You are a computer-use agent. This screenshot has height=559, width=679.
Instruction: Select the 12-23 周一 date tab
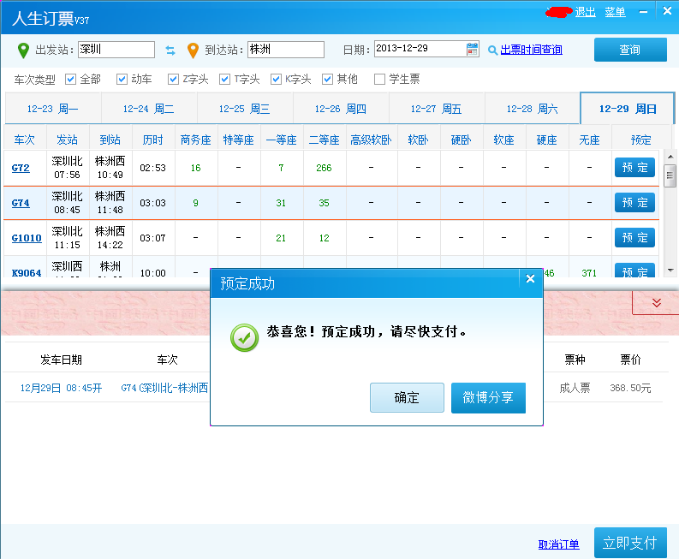pyautogui.click(x=53, y=109)
